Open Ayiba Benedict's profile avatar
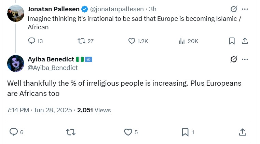 [16, 63]
